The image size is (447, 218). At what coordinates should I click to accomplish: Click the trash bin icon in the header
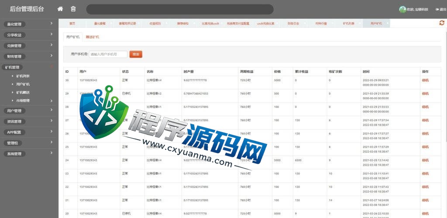[73, 9]
